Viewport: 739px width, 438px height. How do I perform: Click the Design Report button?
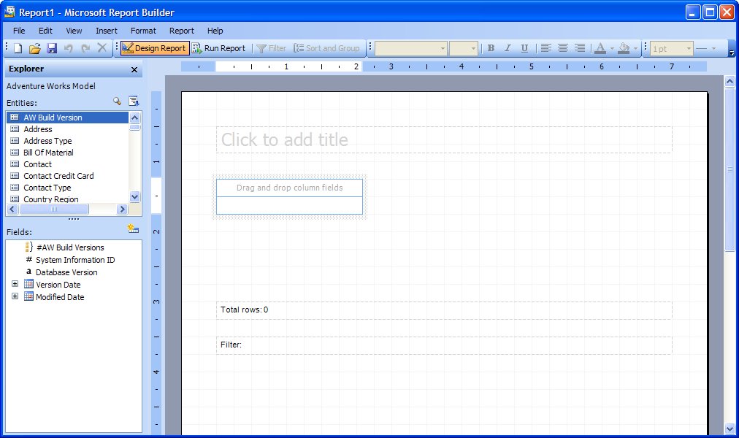click(x=154, y=48)
